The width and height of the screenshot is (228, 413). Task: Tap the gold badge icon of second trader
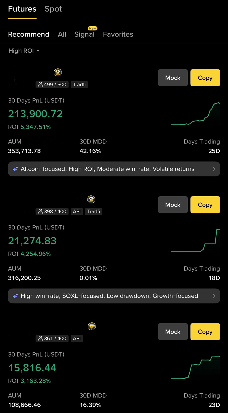pos(91,199)
